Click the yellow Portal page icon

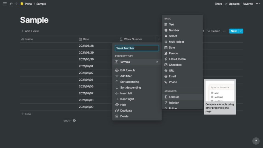click(x=22, y=4)
